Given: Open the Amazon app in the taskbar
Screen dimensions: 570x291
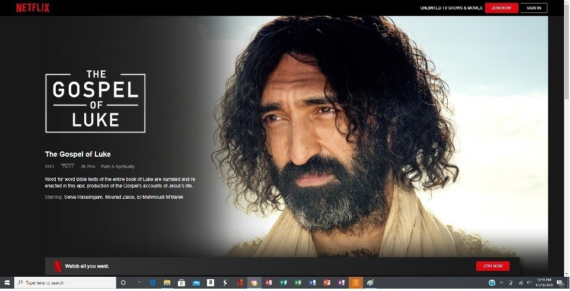Looking at the screenshot, I should tap(211, 283).
